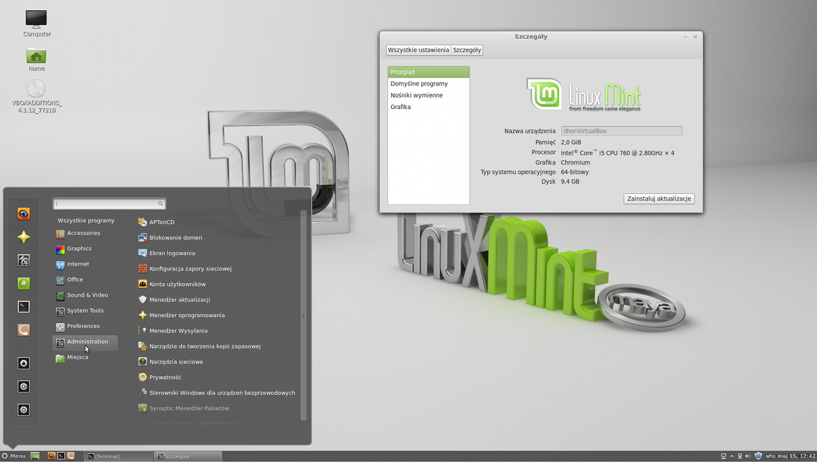Select Grafika in the details sidebar

(x=428, y=107)
